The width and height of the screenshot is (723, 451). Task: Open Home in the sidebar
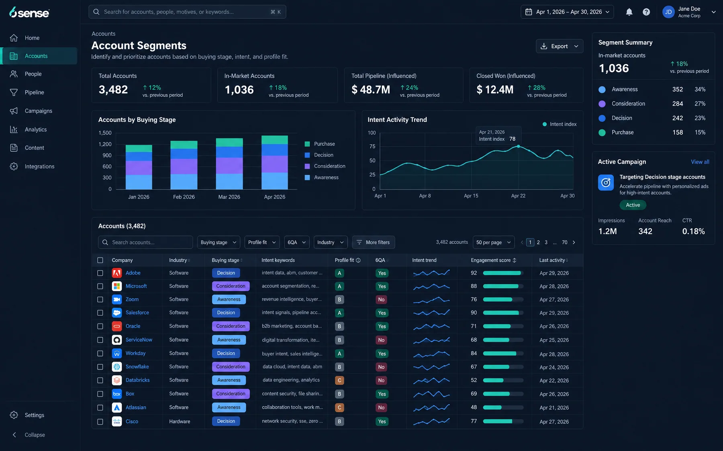[39, 38]
